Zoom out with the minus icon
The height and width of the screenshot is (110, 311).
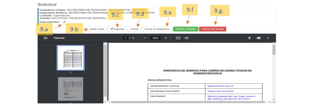145,38
